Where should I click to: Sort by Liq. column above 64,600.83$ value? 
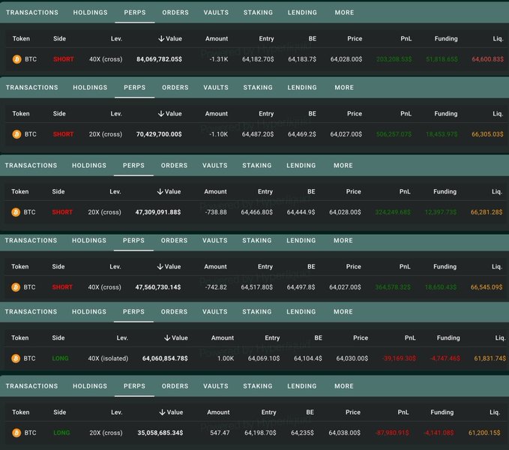click(x=498, y=39)
